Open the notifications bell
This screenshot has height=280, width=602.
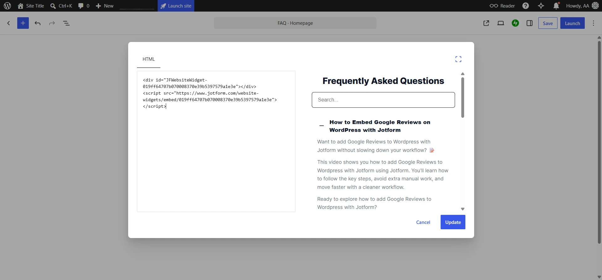click(x=556, y=6)
